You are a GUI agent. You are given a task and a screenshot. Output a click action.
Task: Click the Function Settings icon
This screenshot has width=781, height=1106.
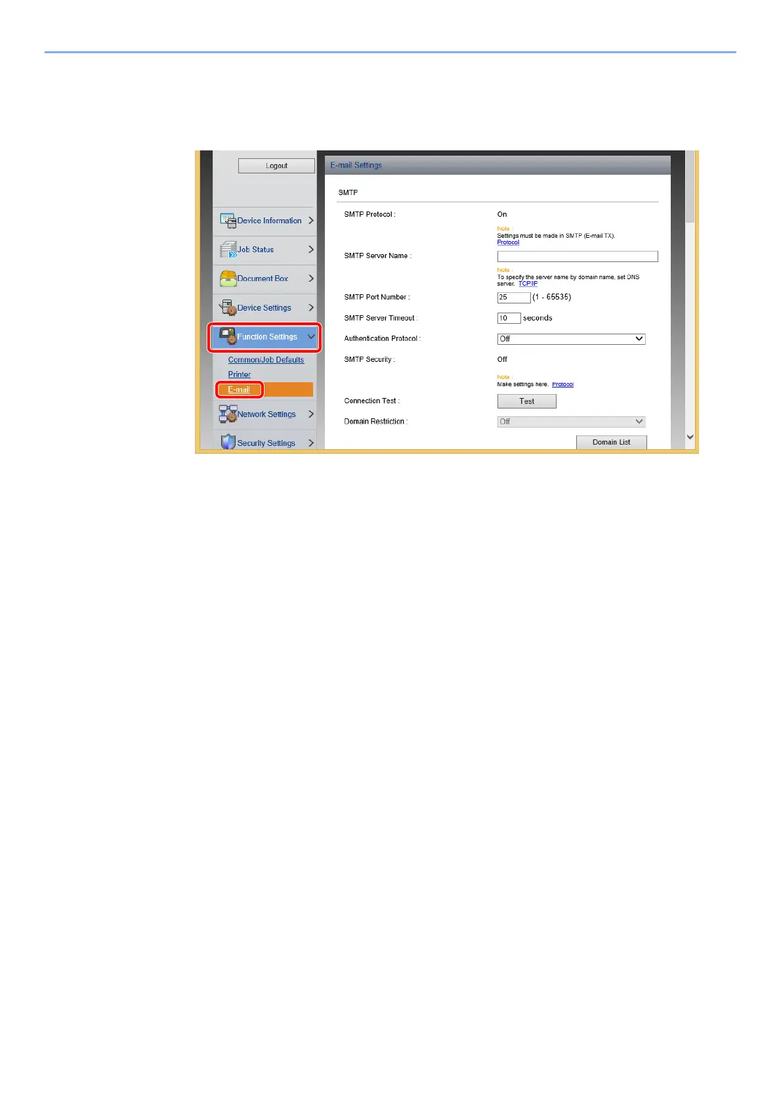[x=228, y=336]
